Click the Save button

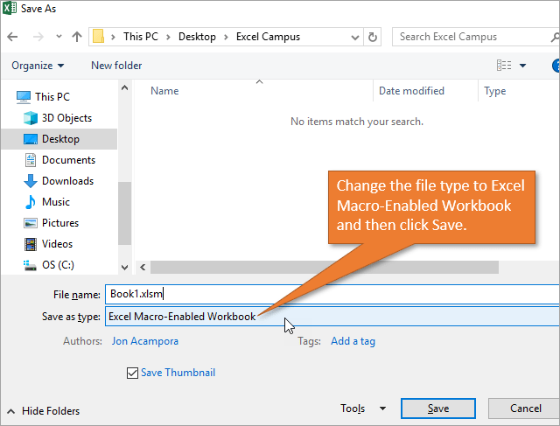tap(438, 409)
